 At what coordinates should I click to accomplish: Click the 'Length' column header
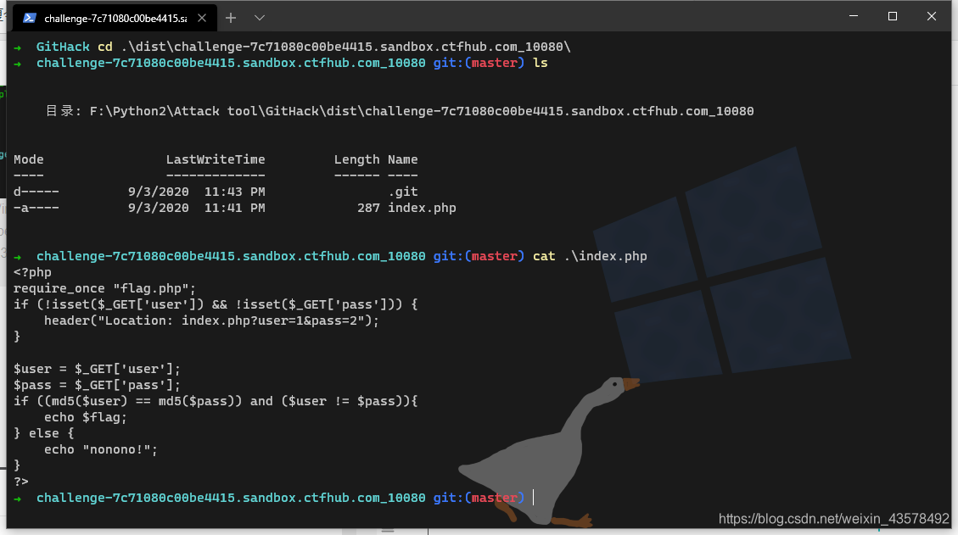[x=356, y=159]
